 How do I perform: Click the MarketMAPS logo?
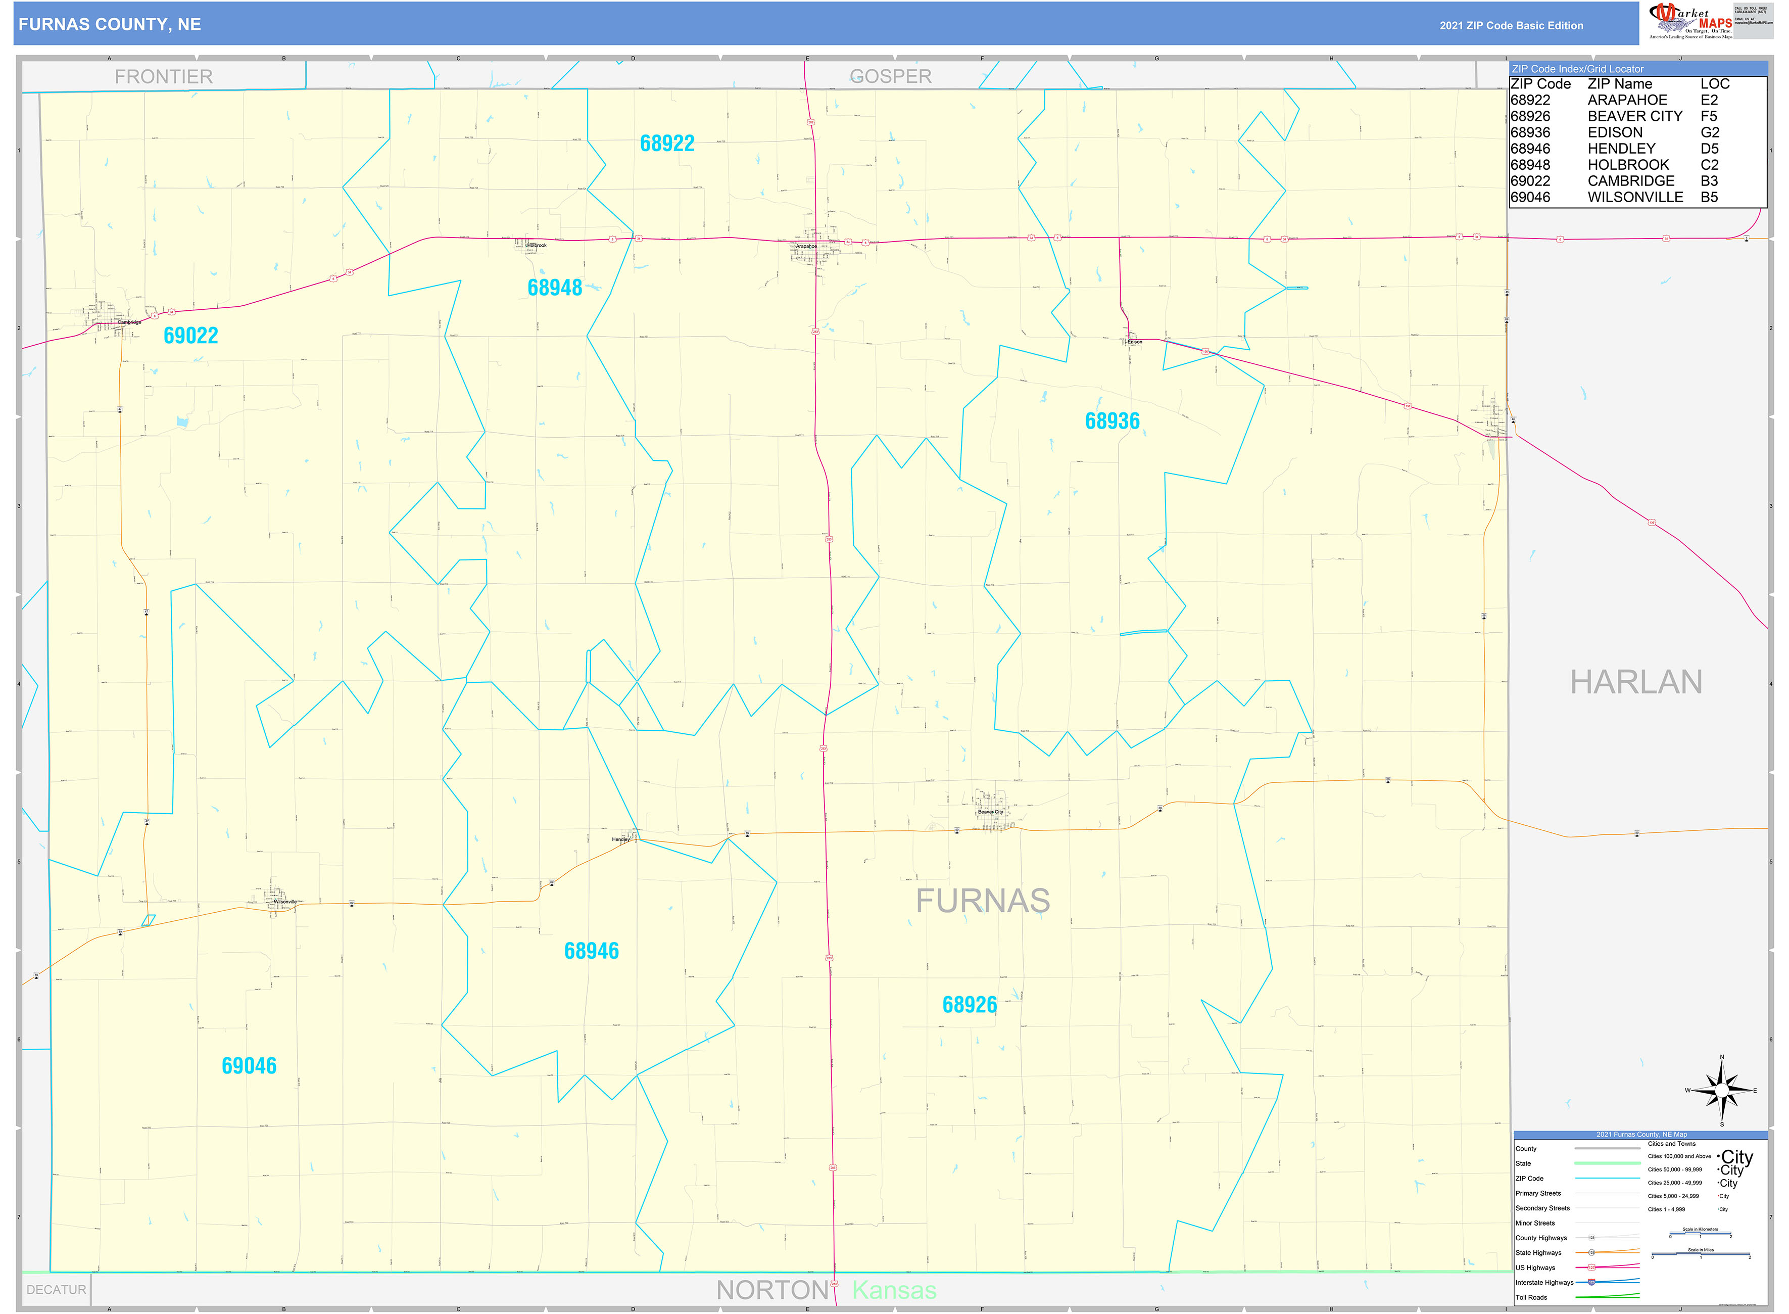[1685, 20]
